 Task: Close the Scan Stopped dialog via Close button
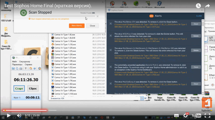[93, 26]
